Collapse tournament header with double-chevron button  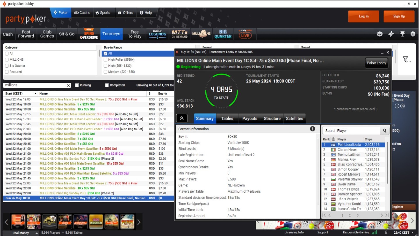[182, 118]
